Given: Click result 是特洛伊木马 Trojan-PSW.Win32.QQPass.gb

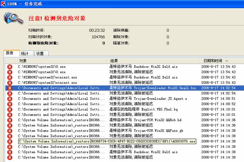Looking at the screenshot, I should [x=146, y=131].
